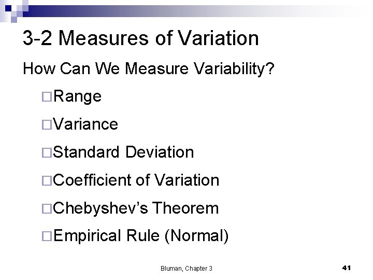Click the light purple square in the header decoration

point(14,19)
